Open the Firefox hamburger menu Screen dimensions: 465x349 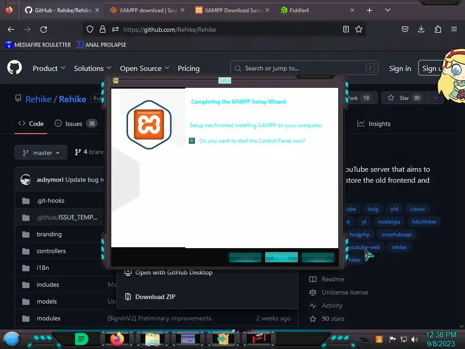point(454,29)
